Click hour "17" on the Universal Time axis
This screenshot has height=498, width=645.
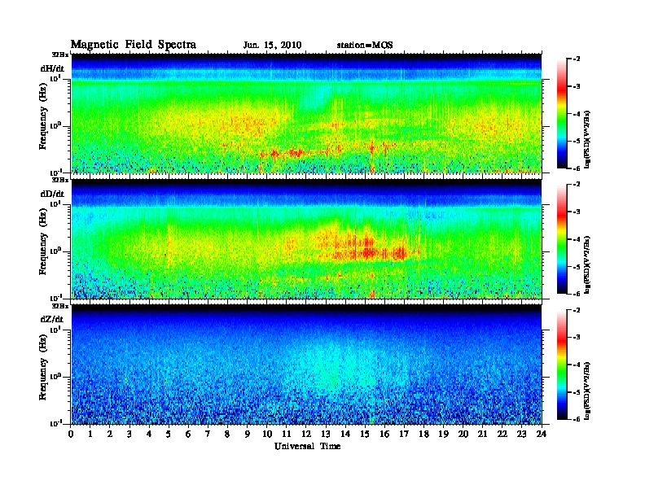[x=404, y=435]
